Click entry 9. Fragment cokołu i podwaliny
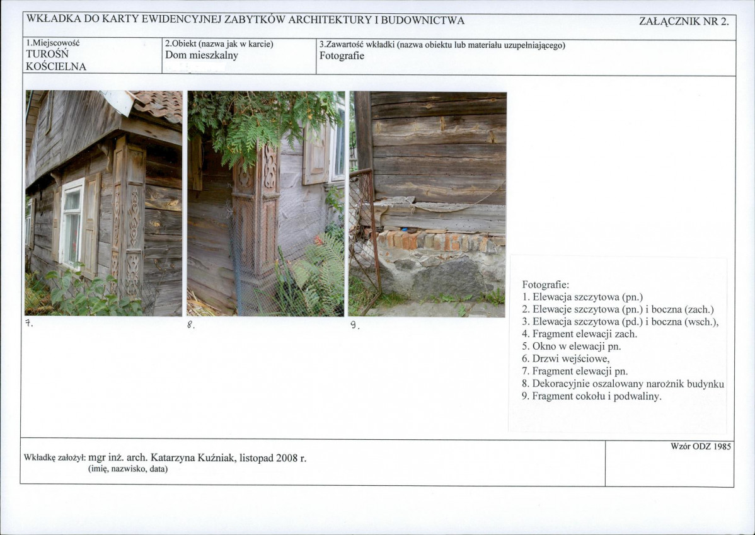Screen dimensions: 755x535 pyautogui.click(x=592, y=396)
